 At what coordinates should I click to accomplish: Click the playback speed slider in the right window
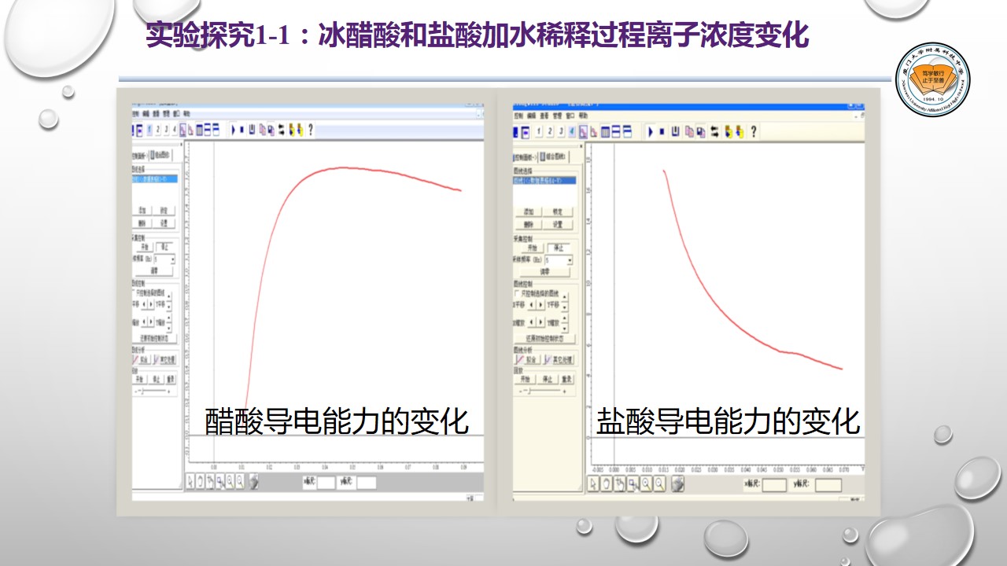543,391
